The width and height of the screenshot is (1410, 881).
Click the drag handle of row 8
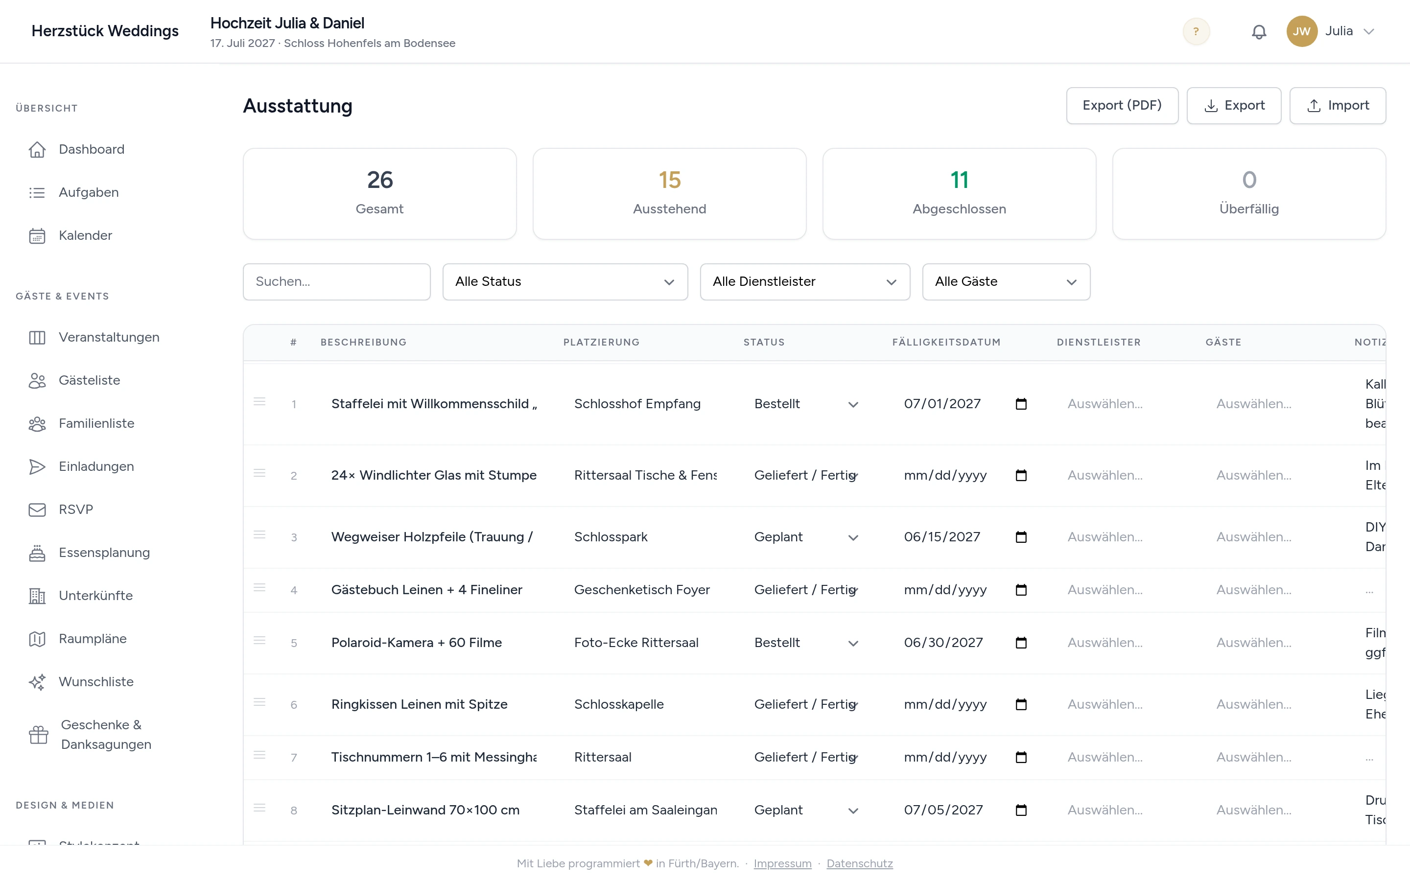point(259,808)
